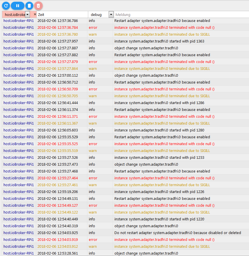Viewport: 249px width, 256px height.
Task: Click the red delete log icon
Action: click(x=38, y=5)
